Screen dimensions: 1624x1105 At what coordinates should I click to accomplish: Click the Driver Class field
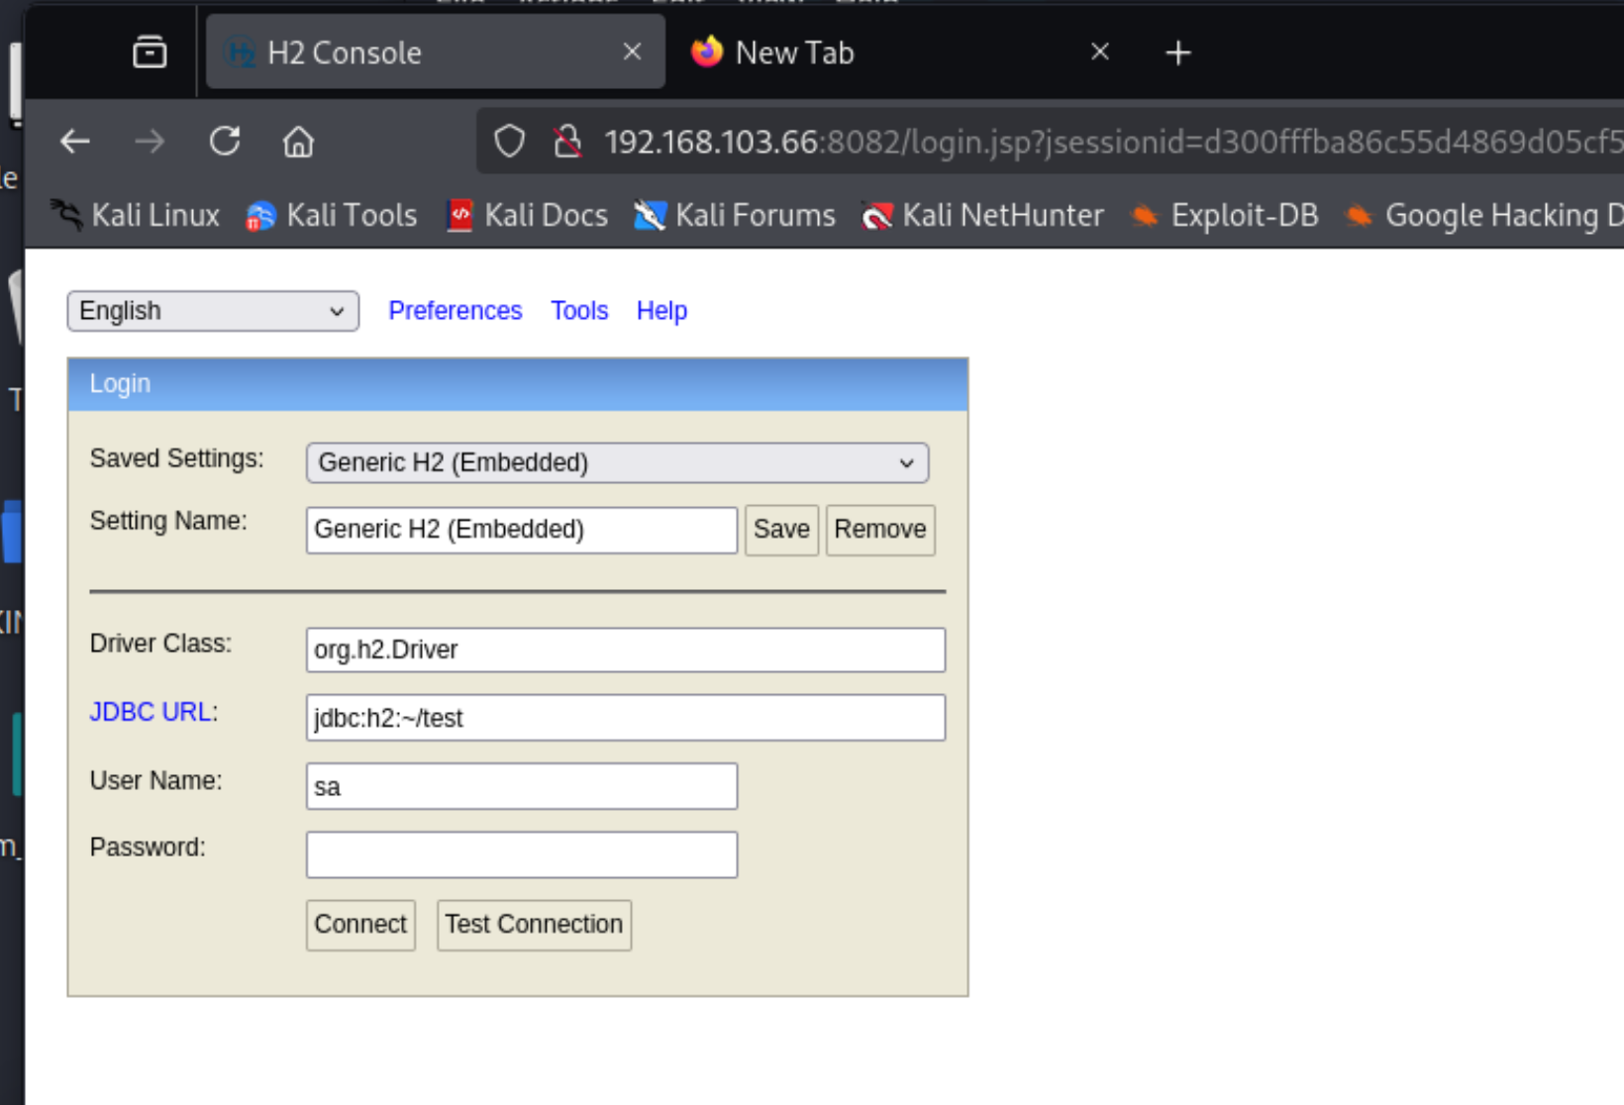point(626,650)
